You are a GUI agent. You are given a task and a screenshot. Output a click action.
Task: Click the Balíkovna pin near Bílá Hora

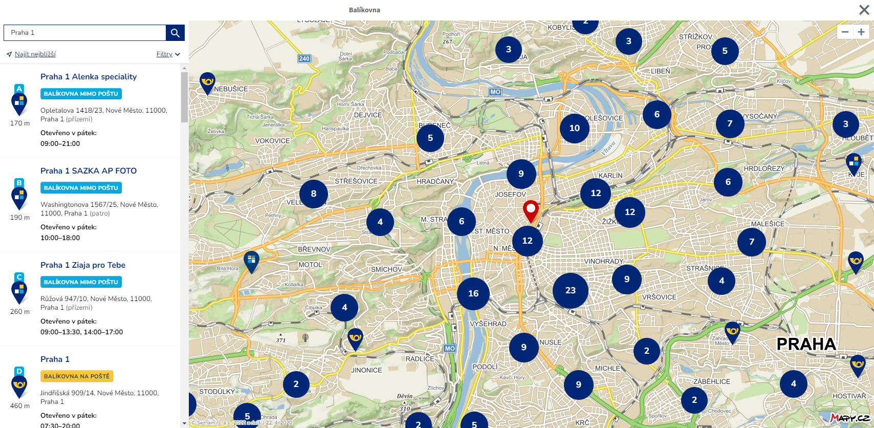click(x=251, y=262)
